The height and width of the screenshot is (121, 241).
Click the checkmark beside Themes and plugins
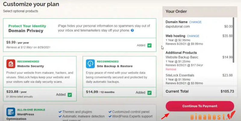pos(60,112)
